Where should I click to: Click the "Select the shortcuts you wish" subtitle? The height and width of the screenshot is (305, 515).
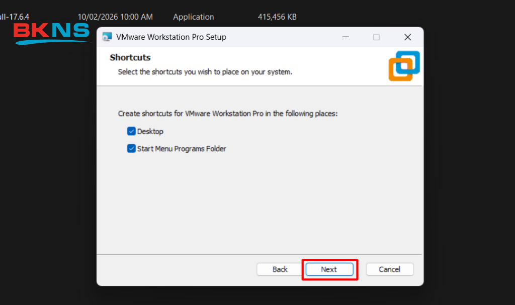(x=205, y=72)
